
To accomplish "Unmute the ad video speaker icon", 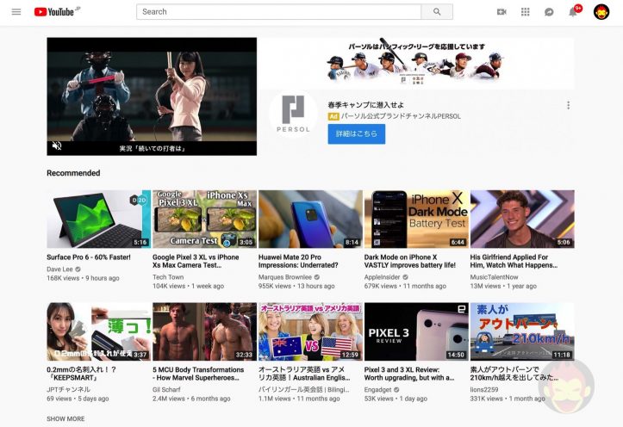I will tap(57, 145).
